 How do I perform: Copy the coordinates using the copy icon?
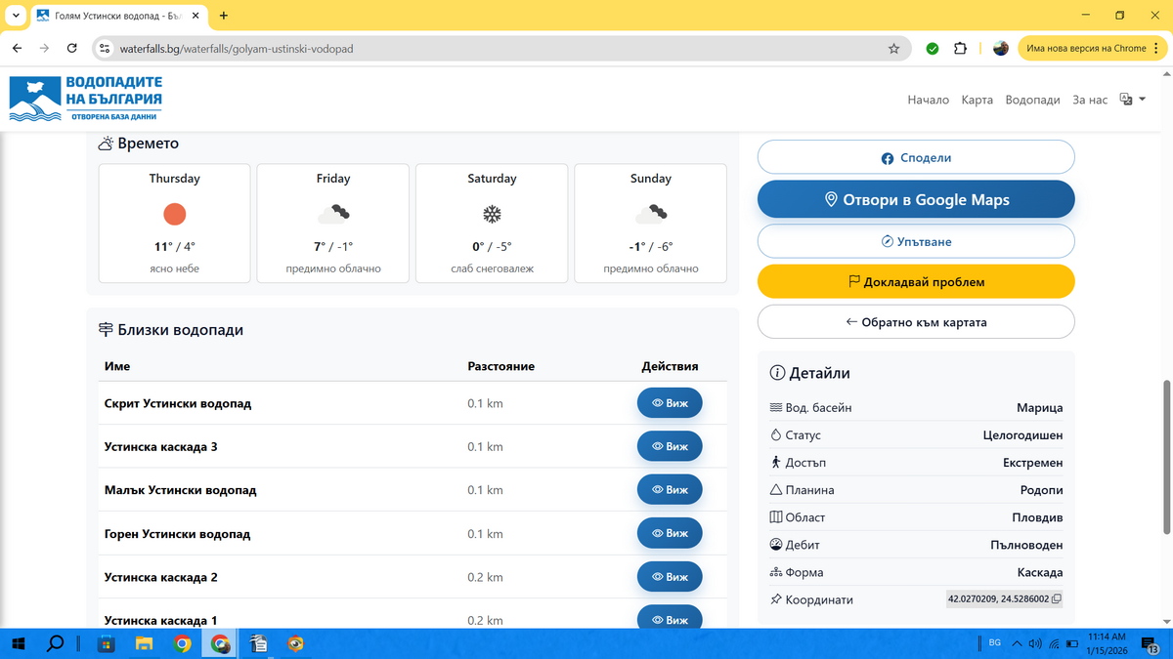(1056, 599)
